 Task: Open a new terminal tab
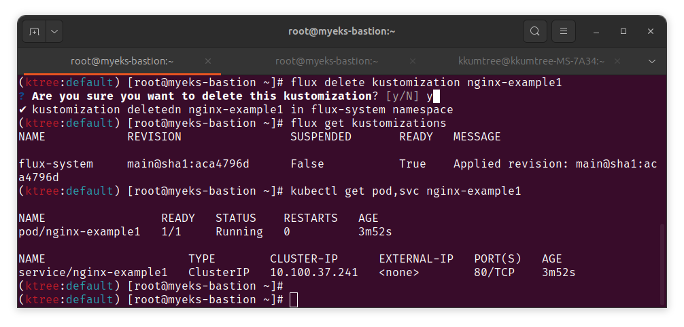(x=34, y=31)
